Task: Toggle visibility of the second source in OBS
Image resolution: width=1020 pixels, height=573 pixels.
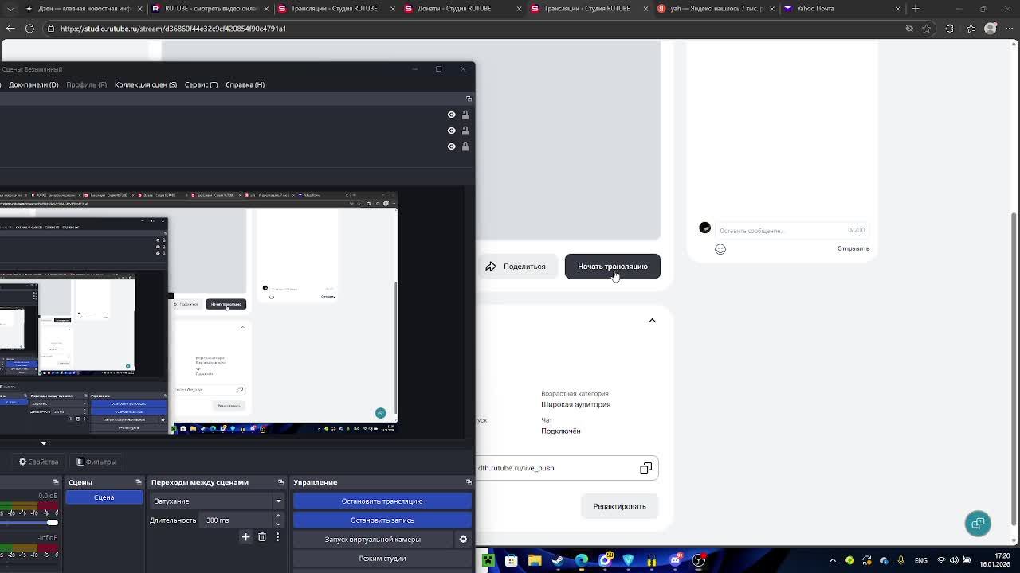Action: pos(451,131)
